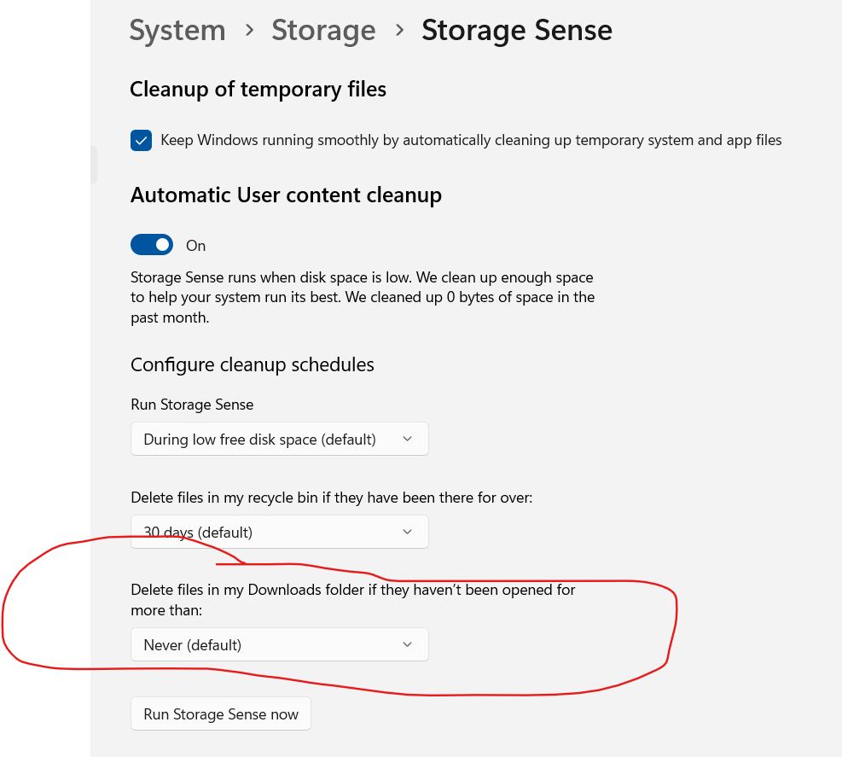Click the chevron on the Never (default) dropdown
Image resolution: width=842 pixels, height=757 pixels.
tap(407, 645)
